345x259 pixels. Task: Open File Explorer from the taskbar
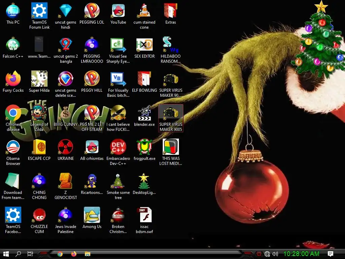(x=88, y=254)
